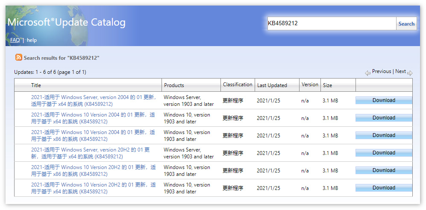
Task: Click inside the KB4589212 search box
Action: coord(331,23)
